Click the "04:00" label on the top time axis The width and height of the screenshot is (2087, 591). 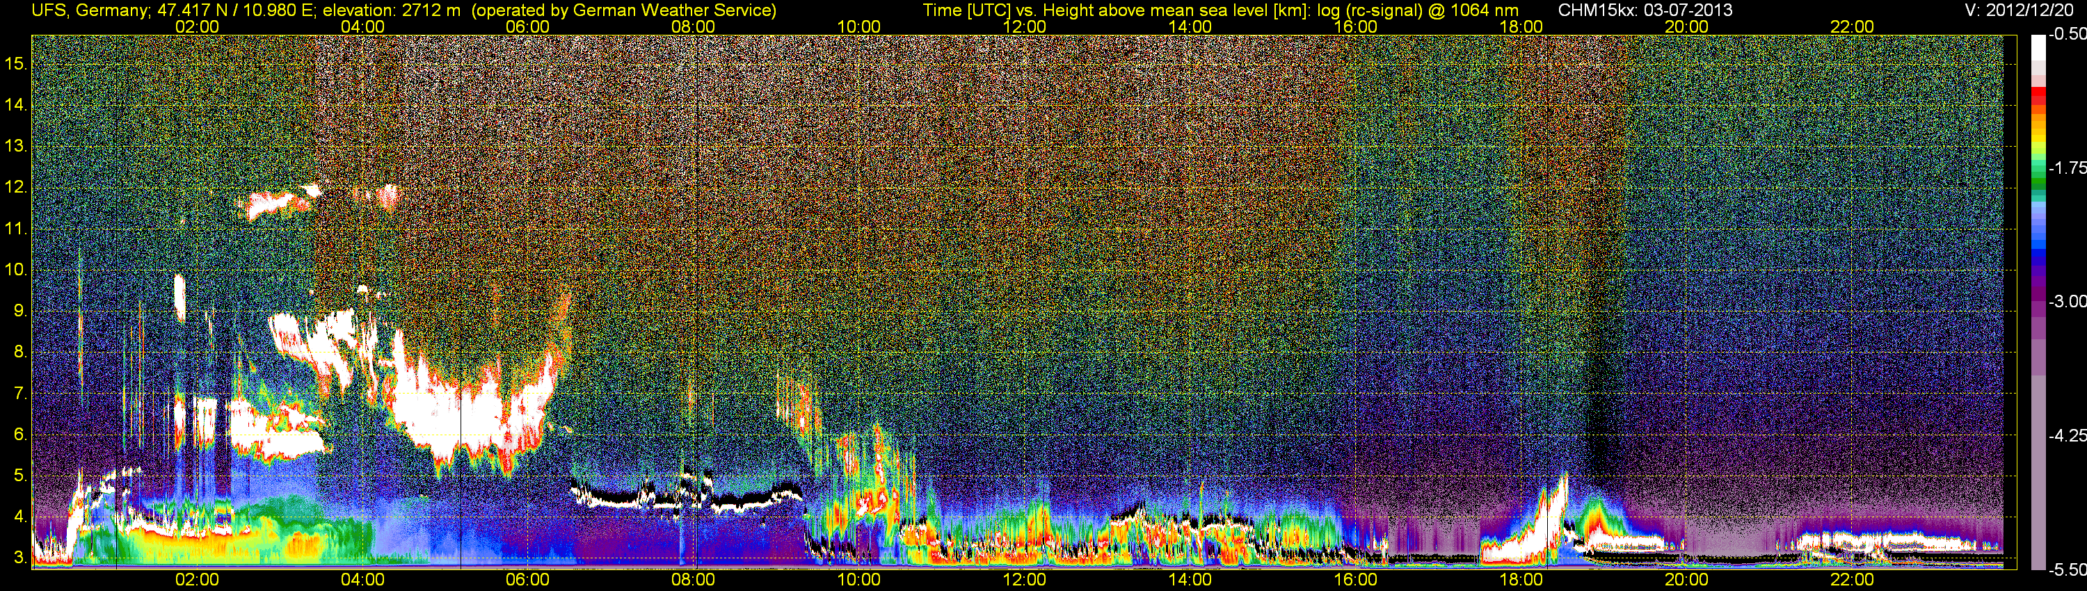[x=362, y=26]
